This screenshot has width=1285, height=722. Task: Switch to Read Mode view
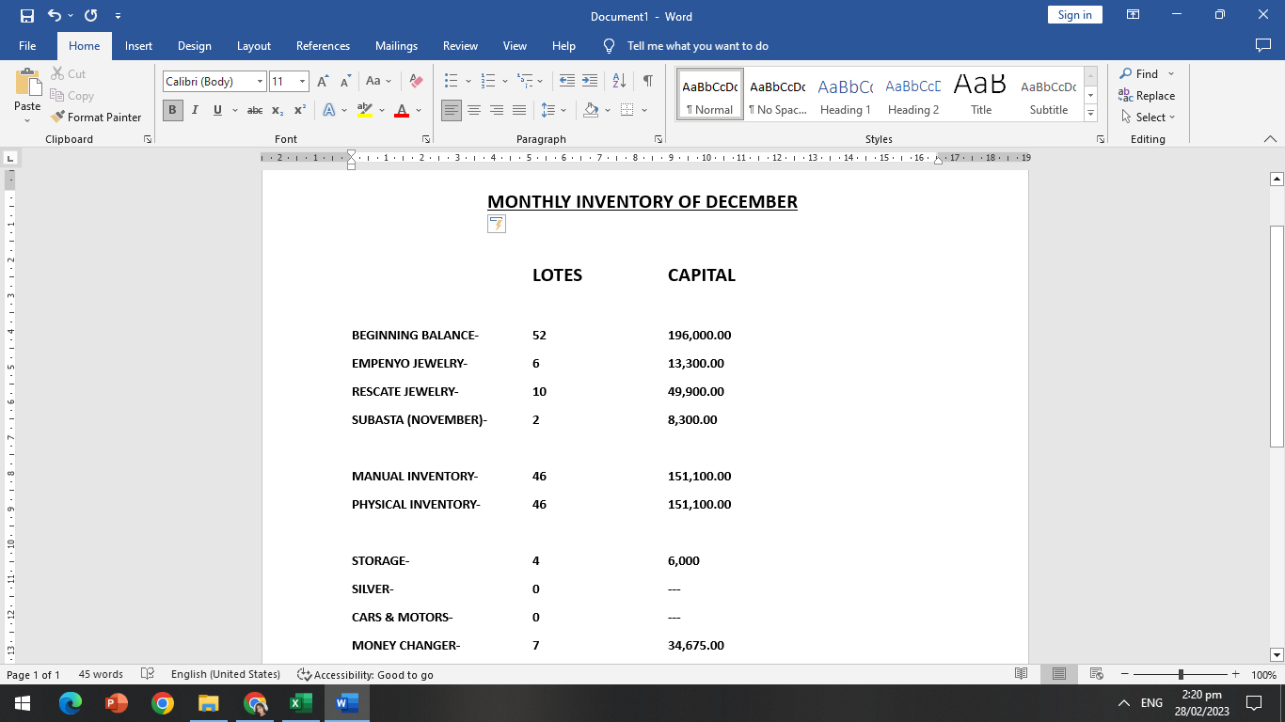click(x=1022, y=674)
